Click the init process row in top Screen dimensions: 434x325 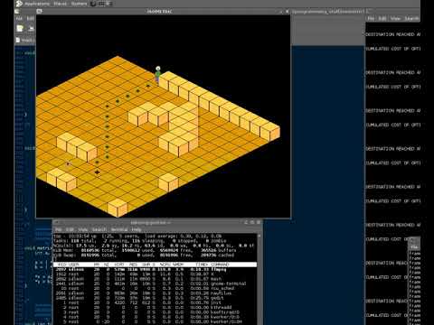155,302
